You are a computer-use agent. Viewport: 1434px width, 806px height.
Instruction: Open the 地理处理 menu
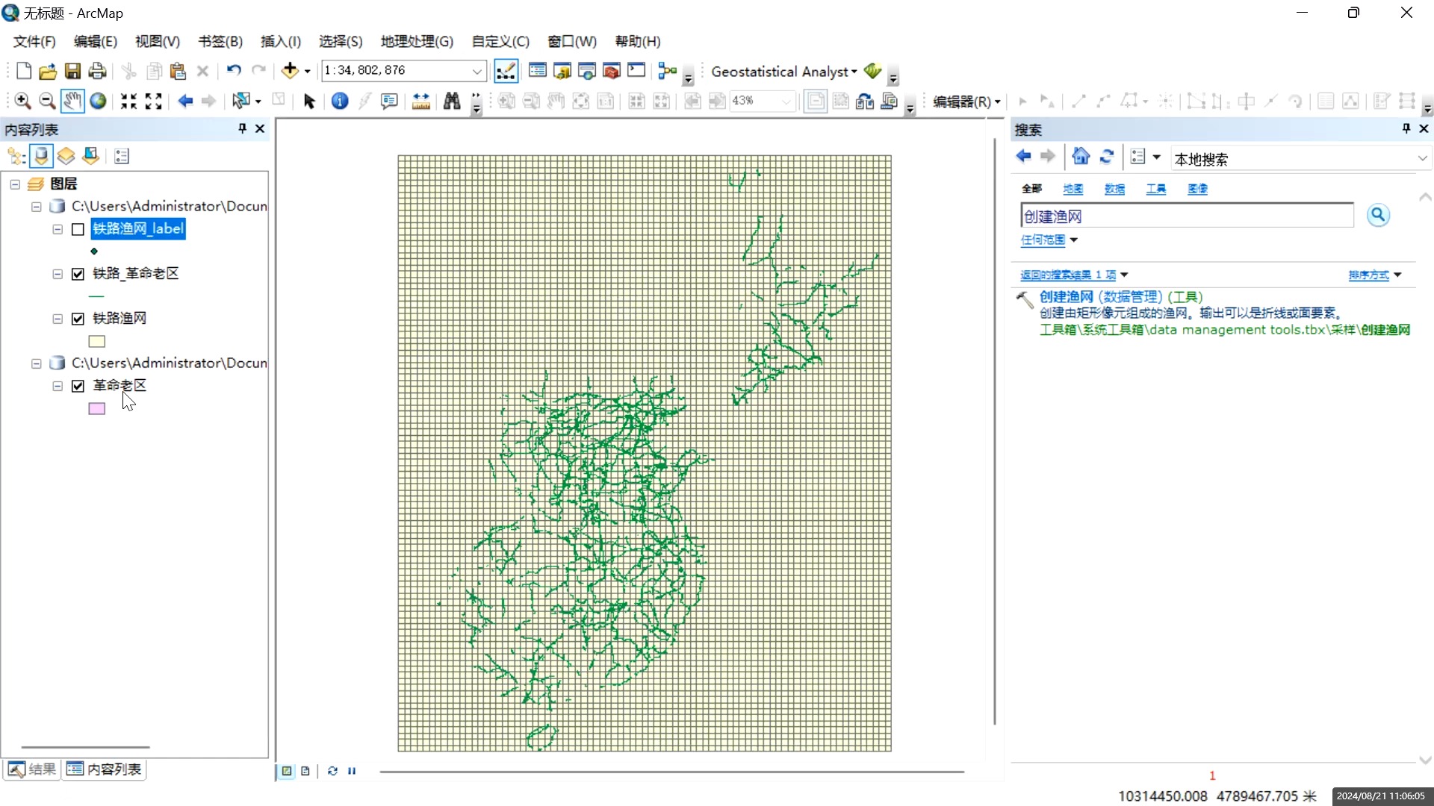pyautogui.click(x=416, y=42)
